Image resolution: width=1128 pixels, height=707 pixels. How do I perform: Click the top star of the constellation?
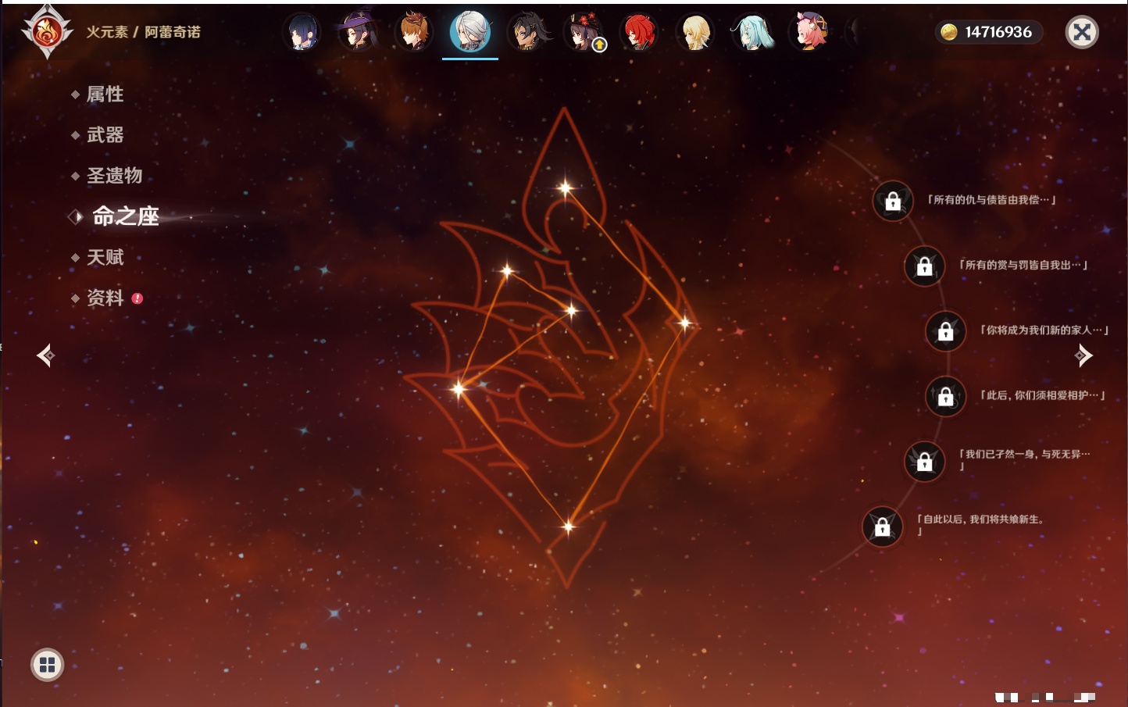point(565,187)
